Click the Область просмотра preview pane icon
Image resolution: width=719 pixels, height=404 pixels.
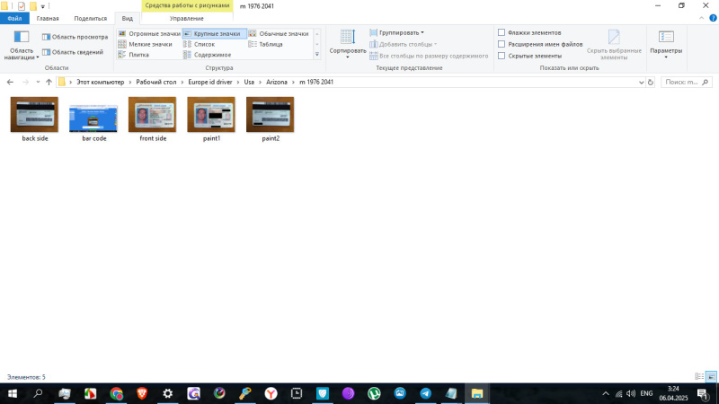click(x=46, y=37)
